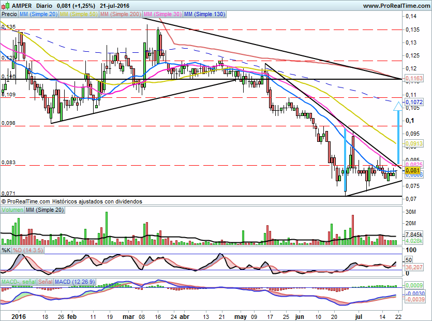Select the red Señal label in MACD panel
Image resolution: width=432 pixels, height=321 pixels.
[x=46, y=282]
